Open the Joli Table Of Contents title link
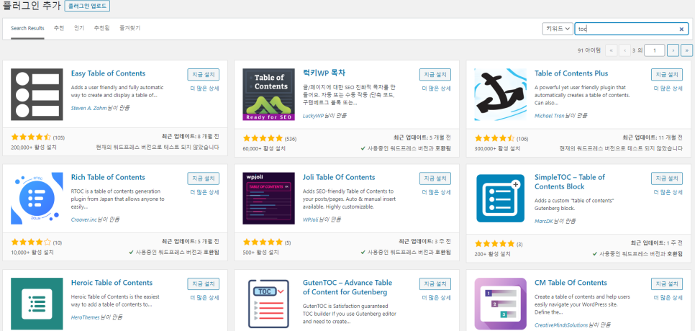Screen dimensions: 695x331 (x=339, y=177)
